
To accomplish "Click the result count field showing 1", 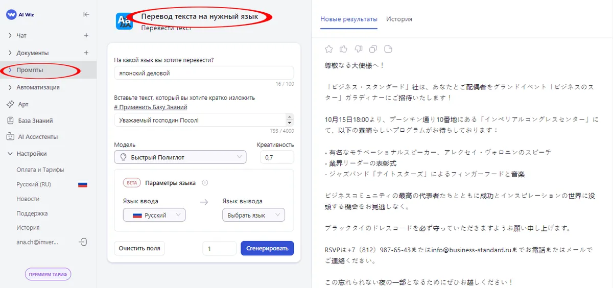I will point(220,248).
